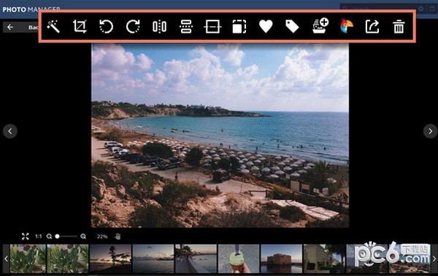
Task: Select the hand pan tool
Action: coord(118,237)
